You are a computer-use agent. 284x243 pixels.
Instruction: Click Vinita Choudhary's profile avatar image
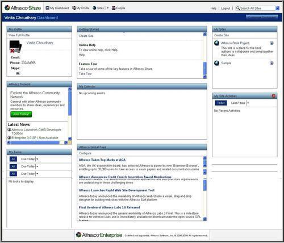coord(15,47)
